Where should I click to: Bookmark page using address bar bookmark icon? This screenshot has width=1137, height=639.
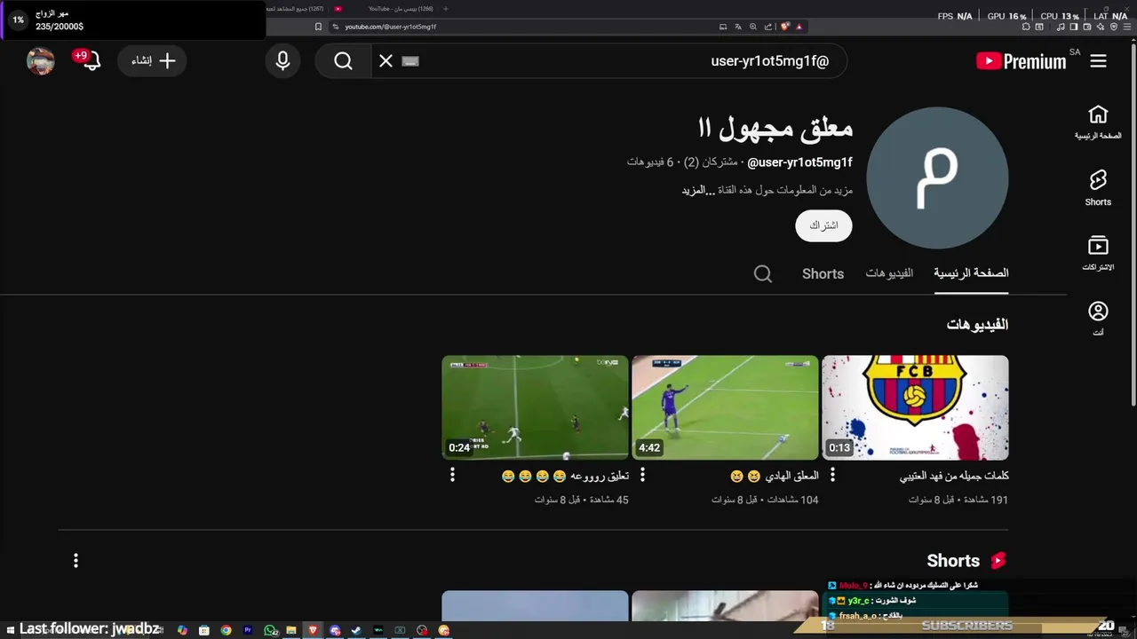click(318, 27)
